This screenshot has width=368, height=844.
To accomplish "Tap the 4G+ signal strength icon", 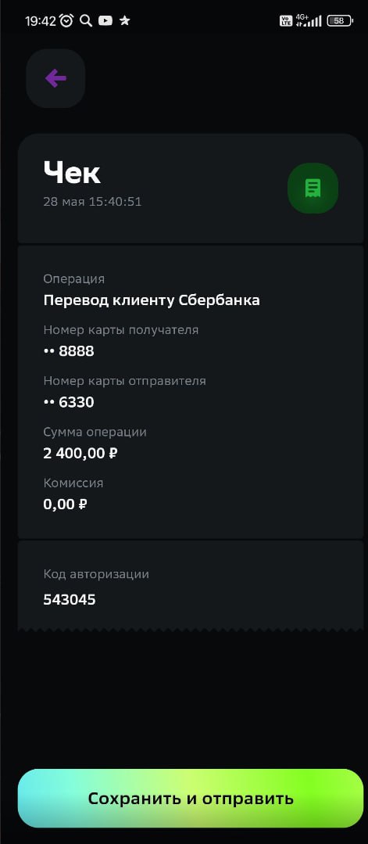I will click(309, 20).
